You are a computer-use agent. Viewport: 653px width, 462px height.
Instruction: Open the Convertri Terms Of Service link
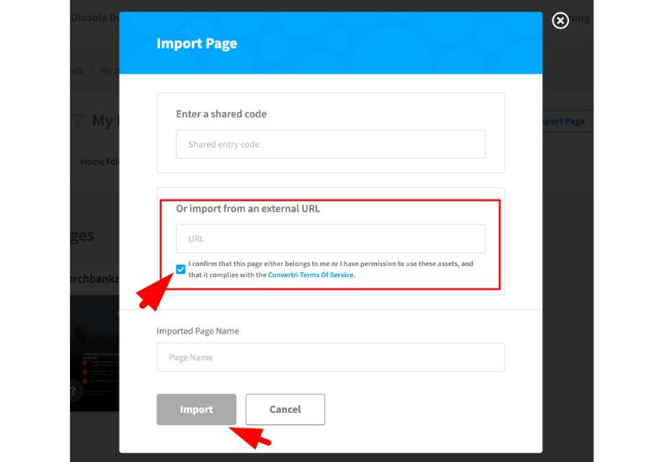pyautogui.click(x=310, y=275)
